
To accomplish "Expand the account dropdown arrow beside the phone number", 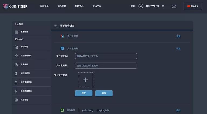I will [x=163, y=6].
